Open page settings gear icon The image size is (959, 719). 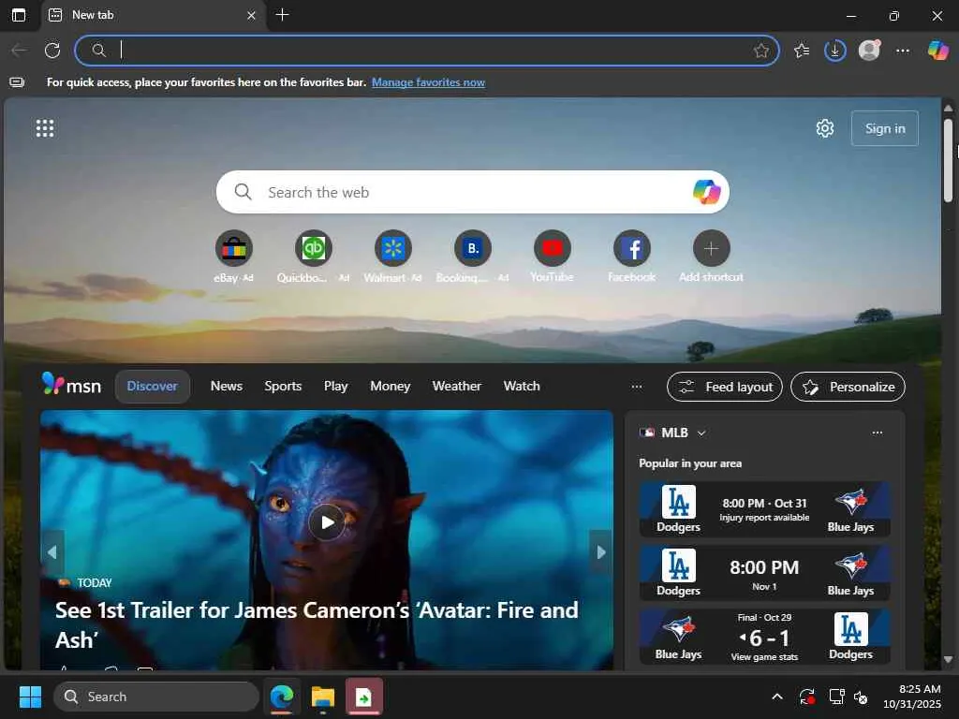coord(825,128)
